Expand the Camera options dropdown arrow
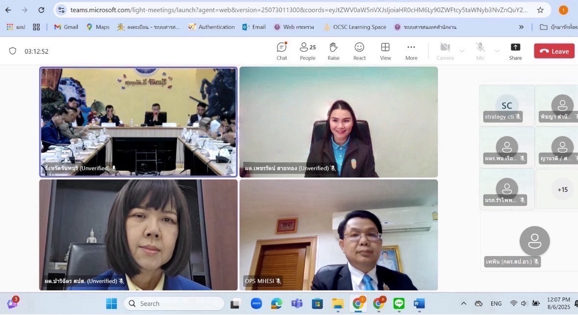The image size is (578, 315). [462, 51]
